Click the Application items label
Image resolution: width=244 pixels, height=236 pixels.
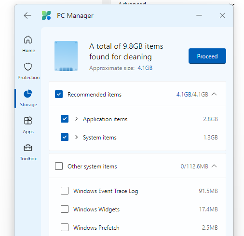pos(105,119)
